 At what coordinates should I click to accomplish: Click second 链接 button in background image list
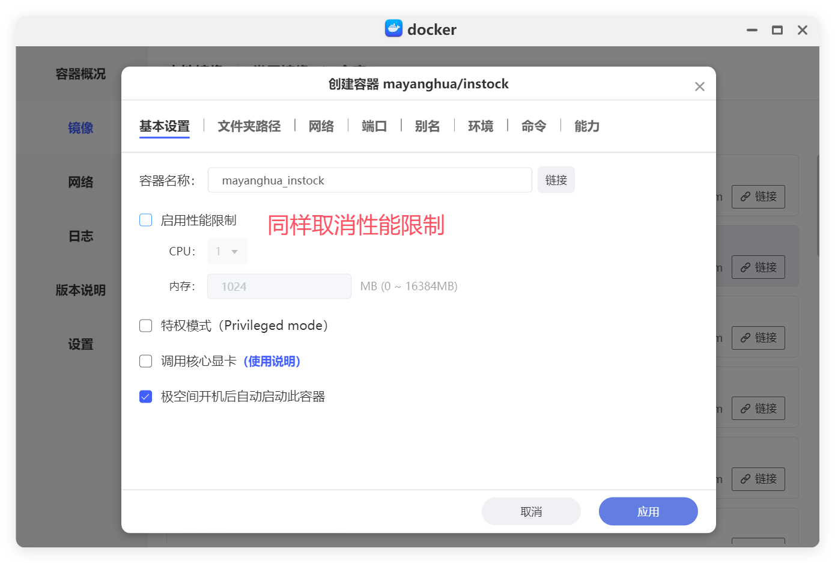click(758, 267)
